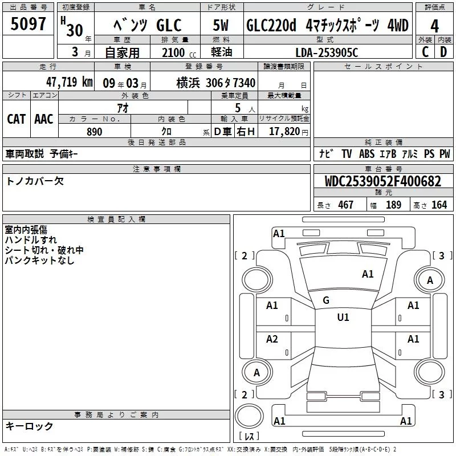
Task: Select the エアB equipment entry
Action: [388, 153]
